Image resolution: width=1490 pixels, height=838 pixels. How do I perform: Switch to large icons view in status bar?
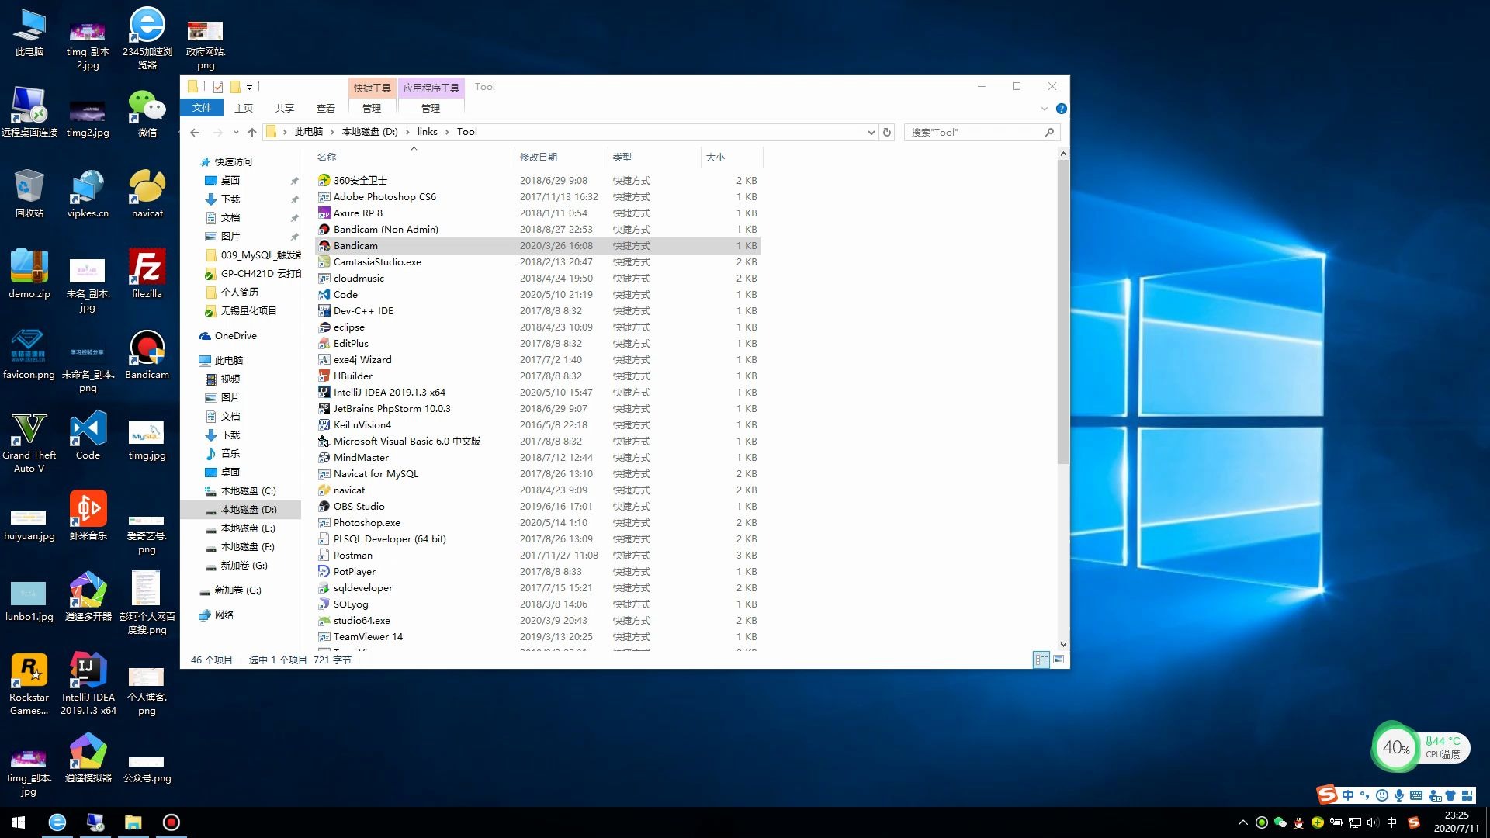tap(1059, 660)
